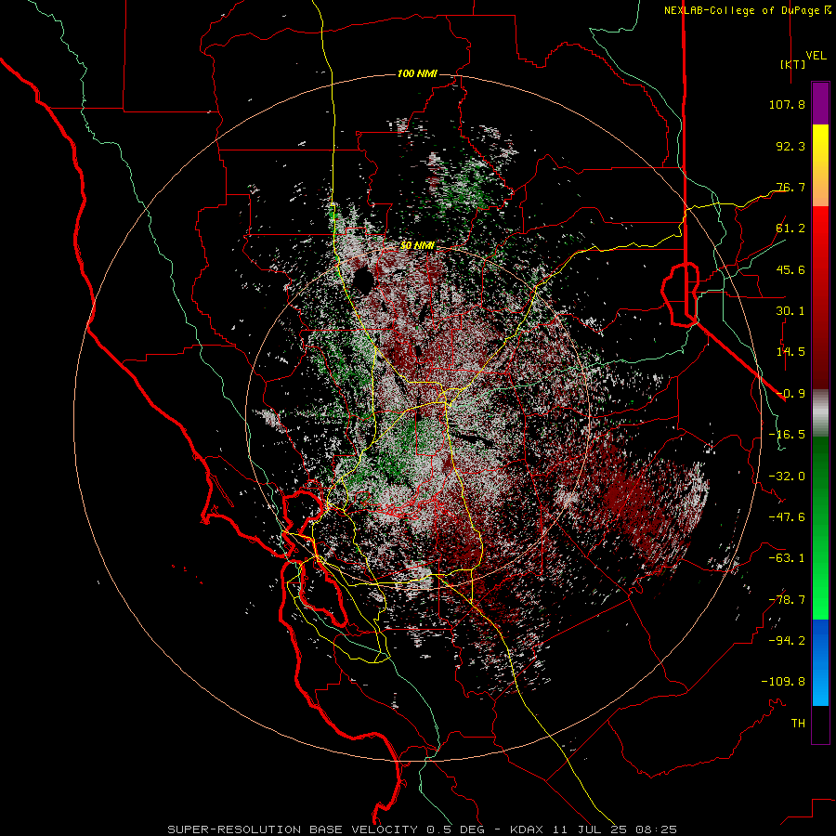Click the bottom product title caption
Image resolution: width=836 pixels, height=836 pixels.
click(423, 829)
